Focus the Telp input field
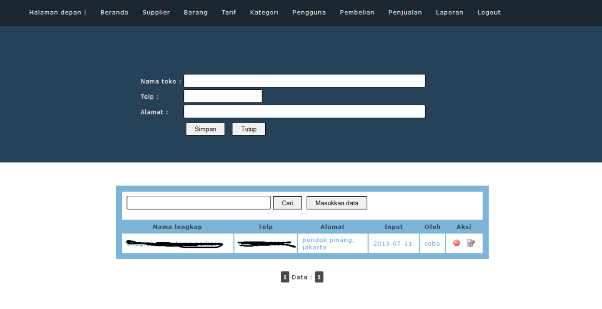602x309 pixels. 223,96
